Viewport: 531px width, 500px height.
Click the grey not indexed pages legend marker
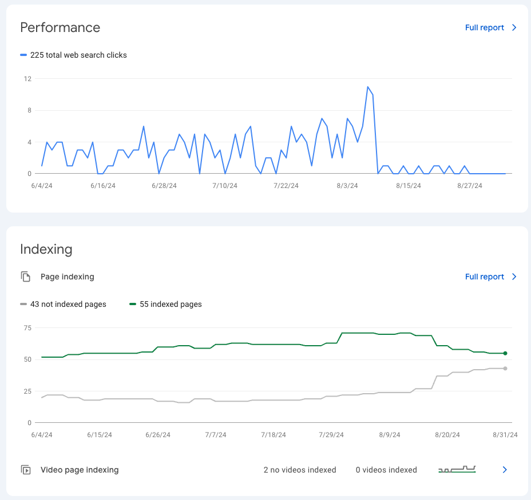[23, 305]
